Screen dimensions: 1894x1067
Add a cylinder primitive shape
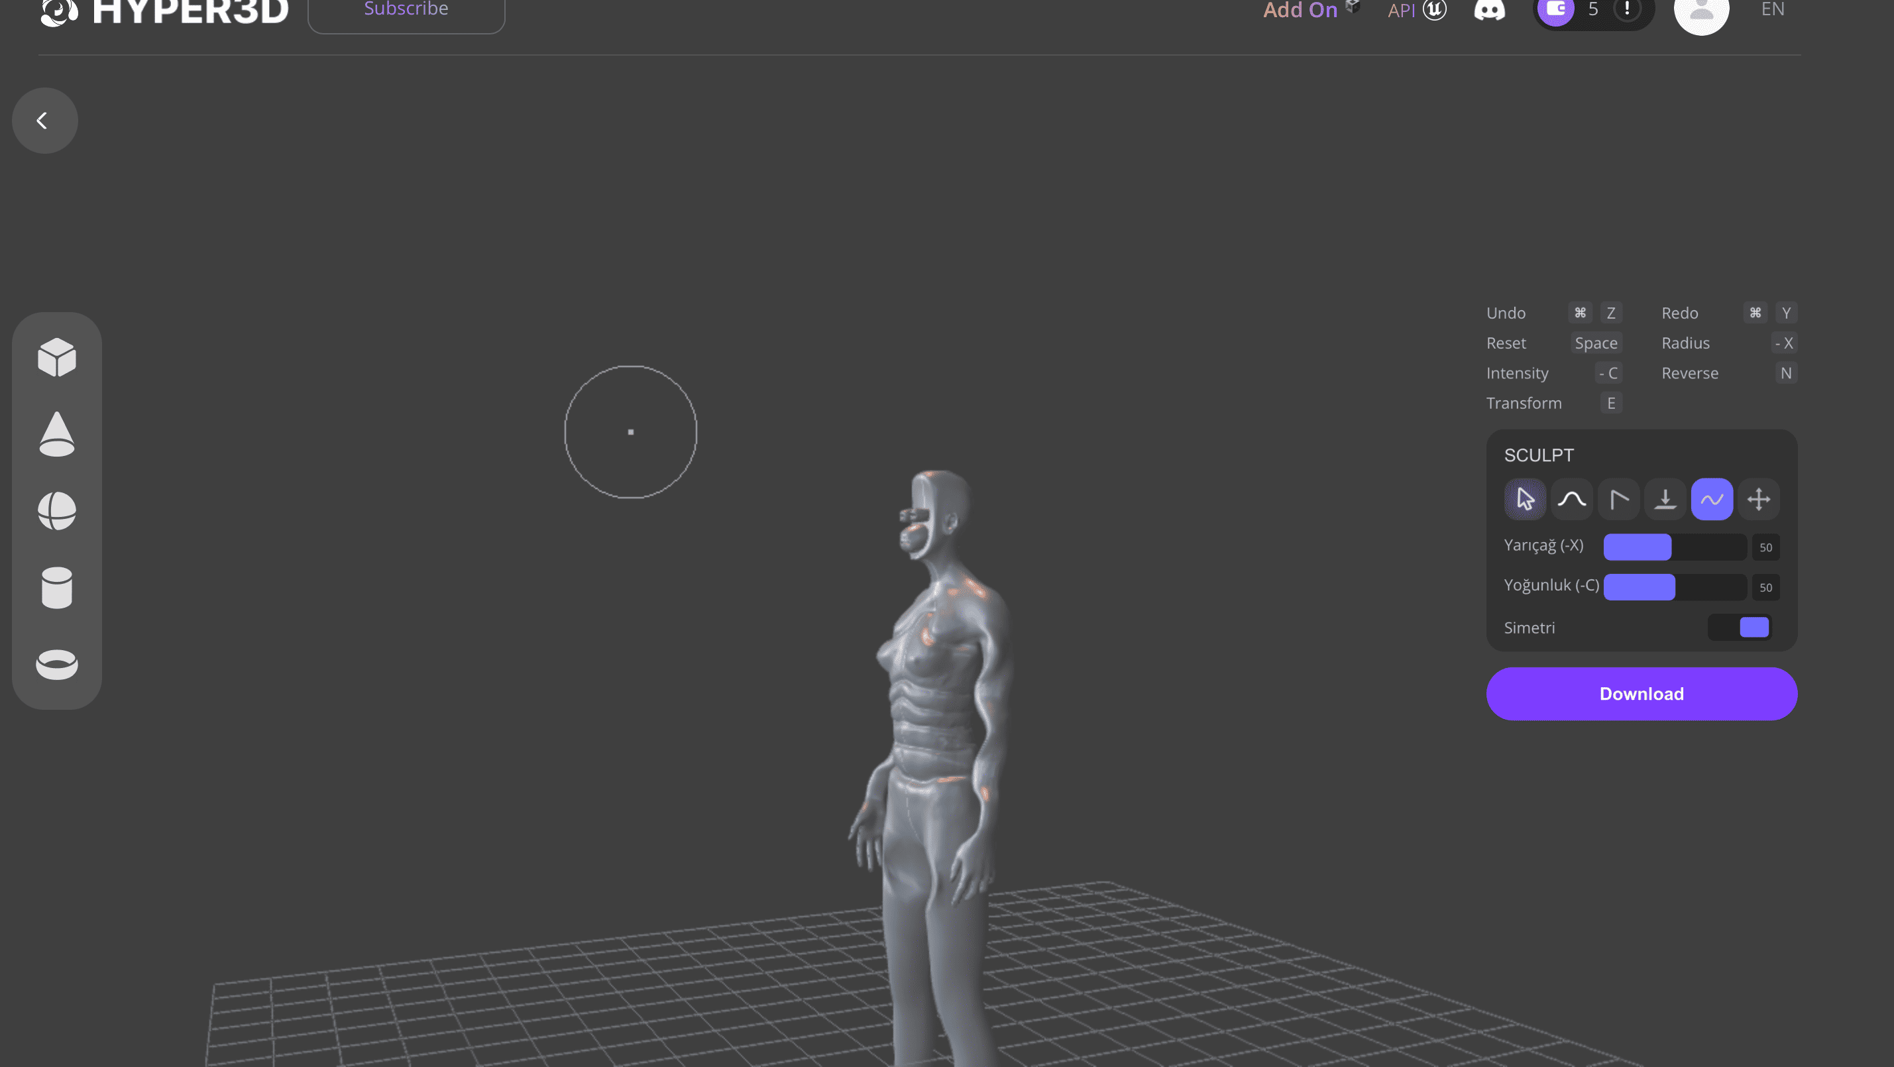(56, 587)
